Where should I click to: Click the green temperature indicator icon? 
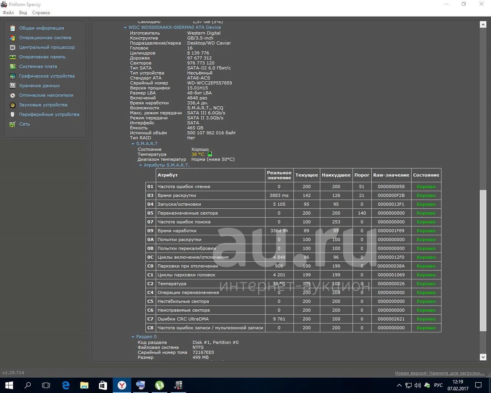(210, 154)
